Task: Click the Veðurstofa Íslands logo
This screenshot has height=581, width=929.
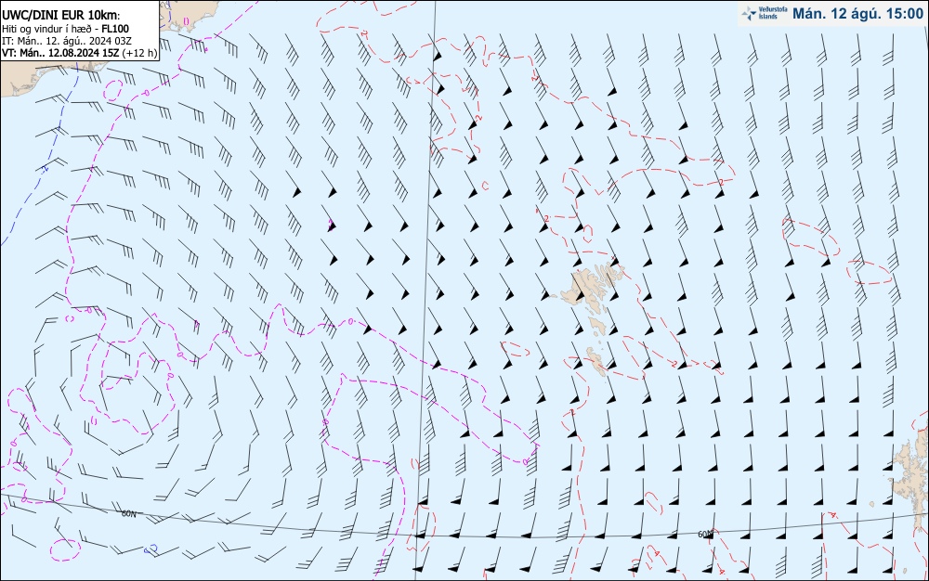Action: (x=765, y=13)
